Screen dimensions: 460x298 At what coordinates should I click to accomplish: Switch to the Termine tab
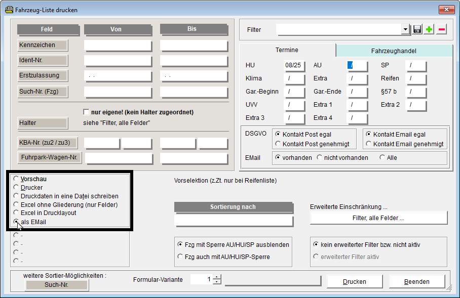tap(287, 50)
